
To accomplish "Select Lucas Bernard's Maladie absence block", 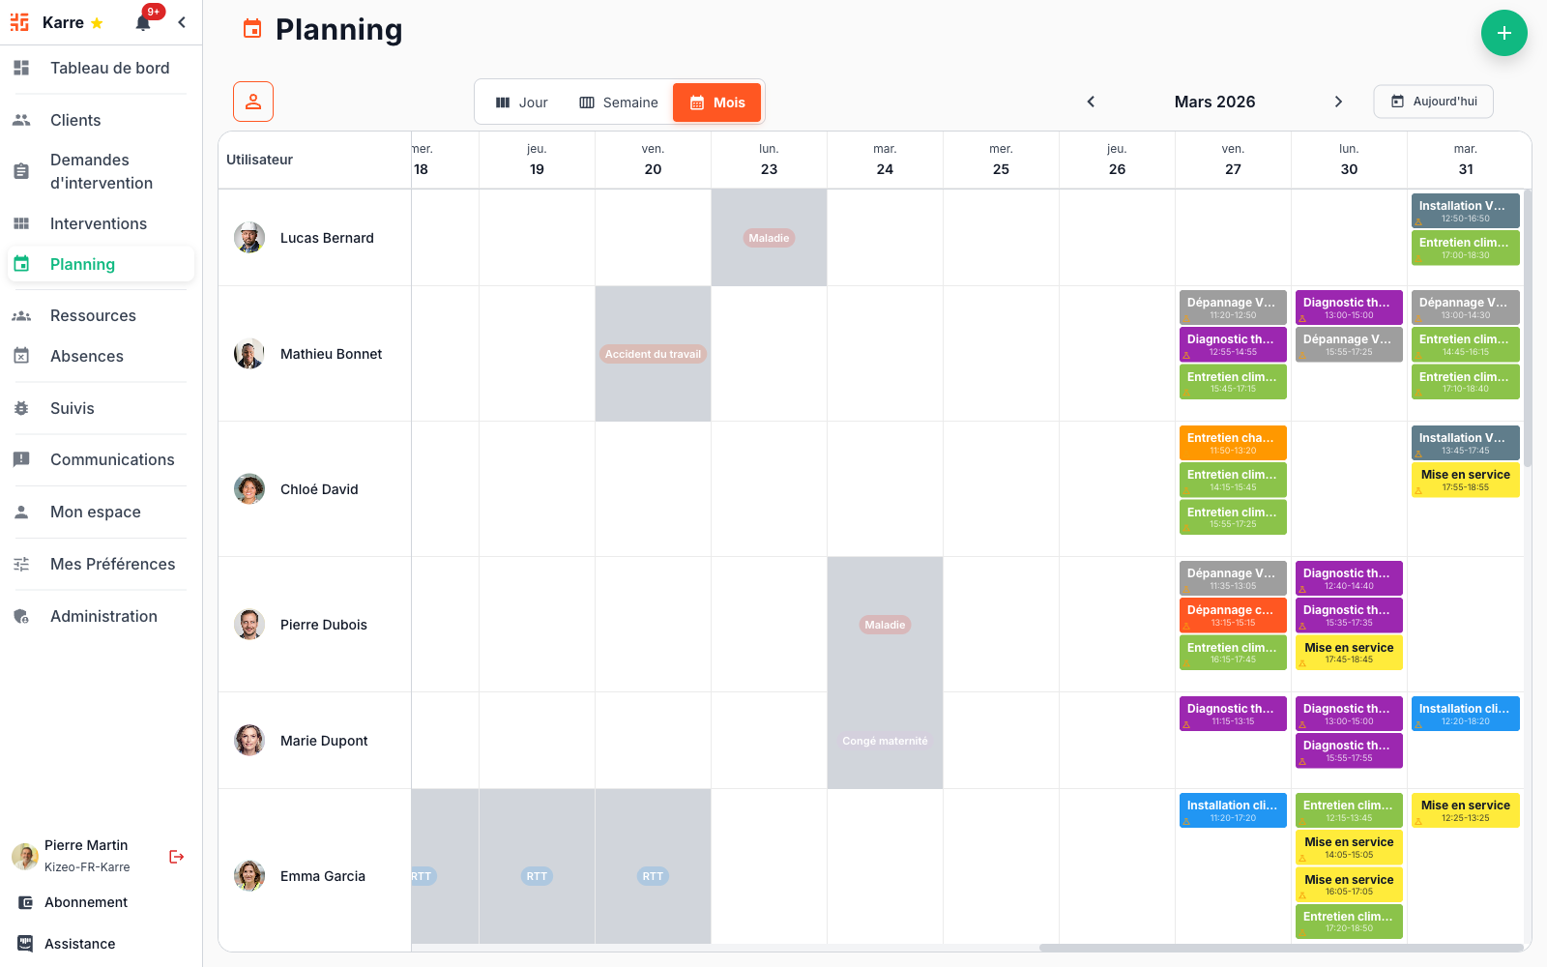I will [x=769, y=237].
